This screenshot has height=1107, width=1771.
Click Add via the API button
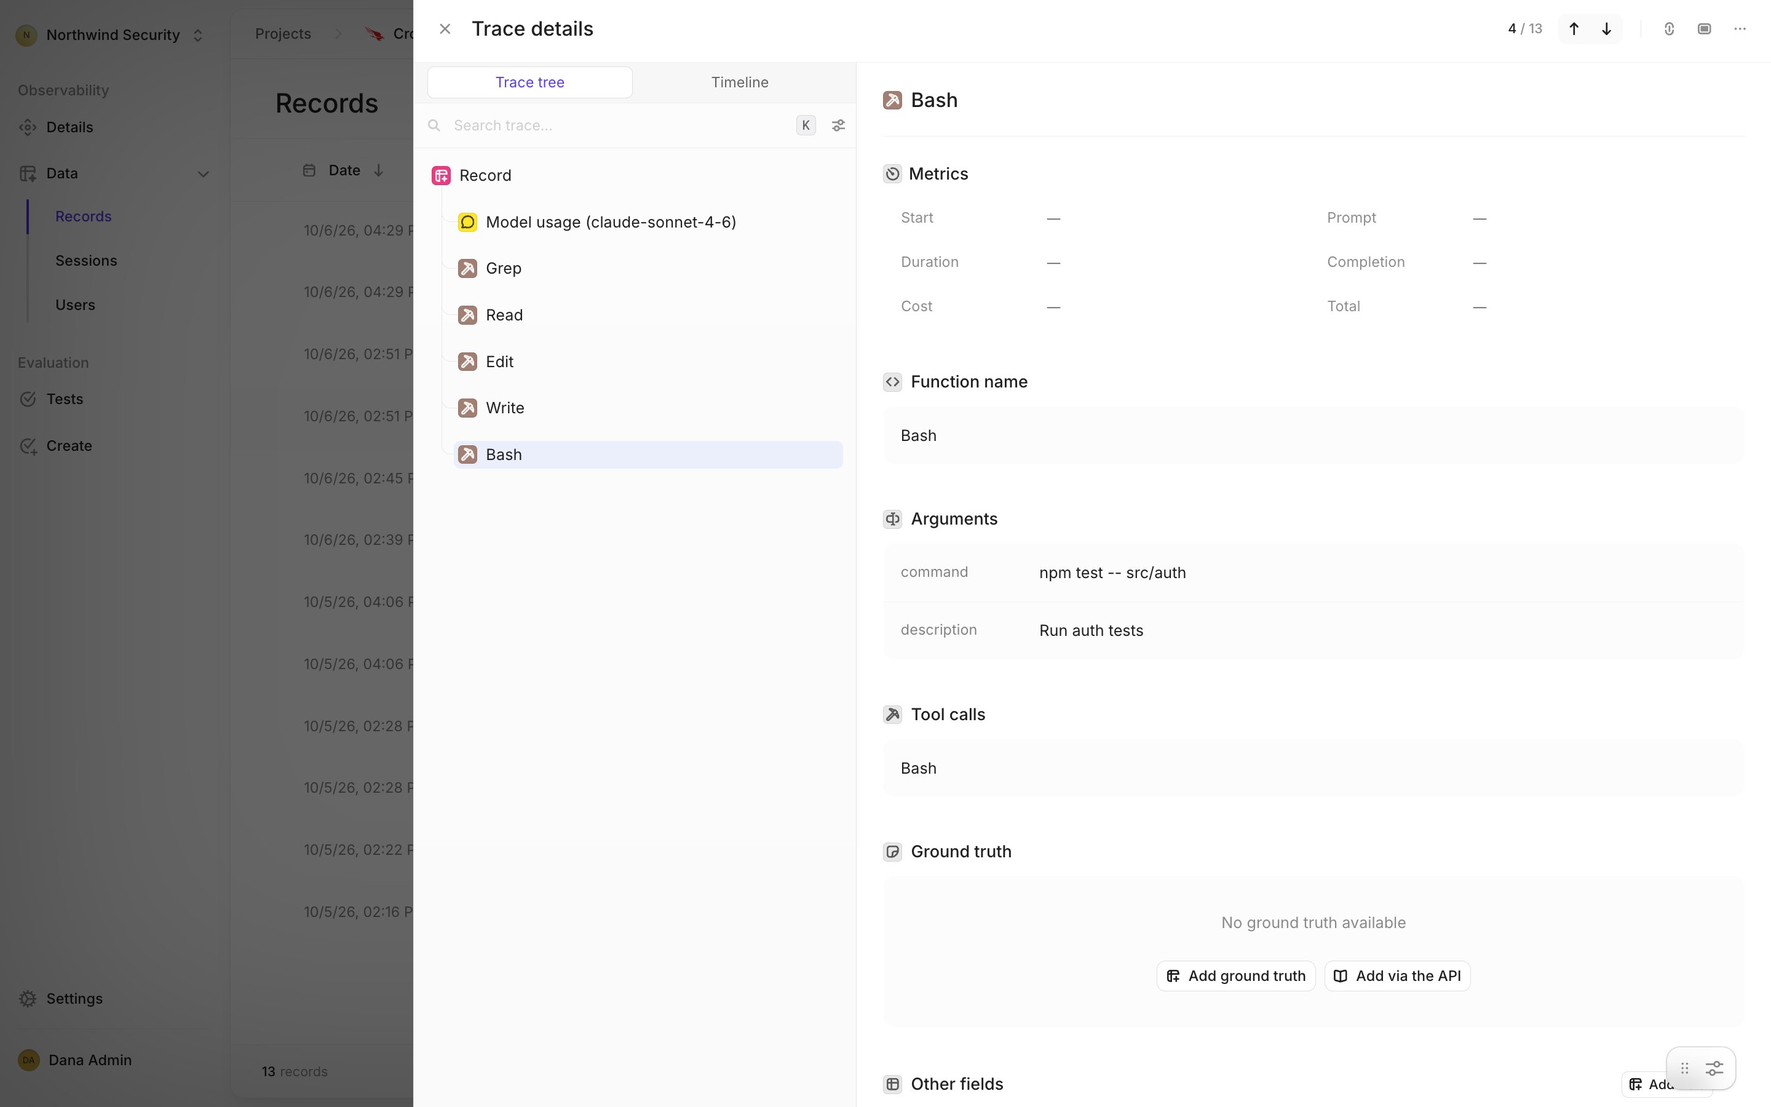[1397, 976]
